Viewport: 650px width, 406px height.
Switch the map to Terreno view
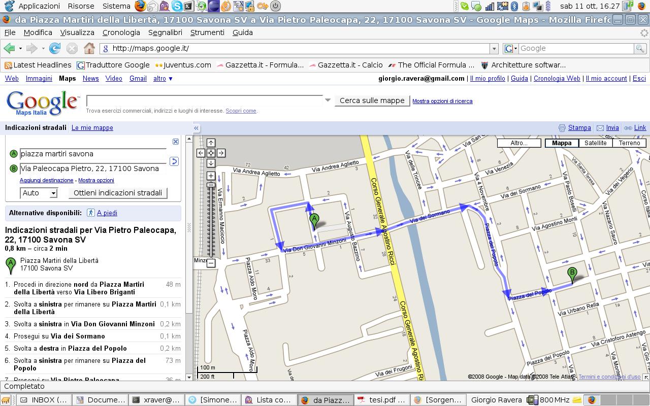click(x=629, y=143)
